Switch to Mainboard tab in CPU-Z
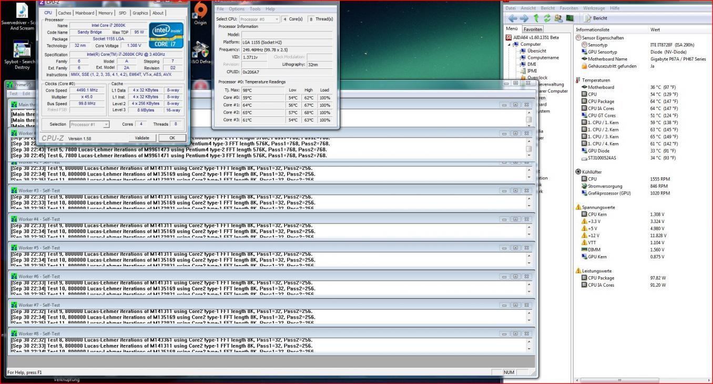This screenshot has width=713, height=384. (85, 13)
